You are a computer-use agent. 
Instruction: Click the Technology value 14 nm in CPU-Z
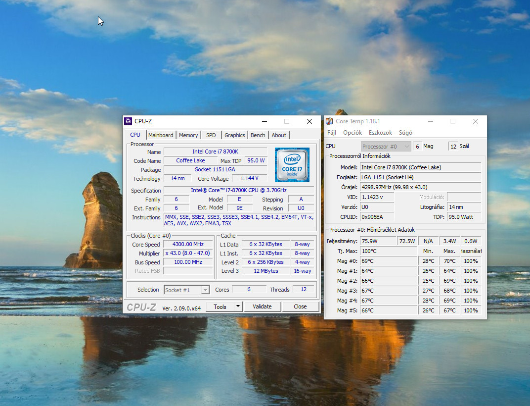177,178
